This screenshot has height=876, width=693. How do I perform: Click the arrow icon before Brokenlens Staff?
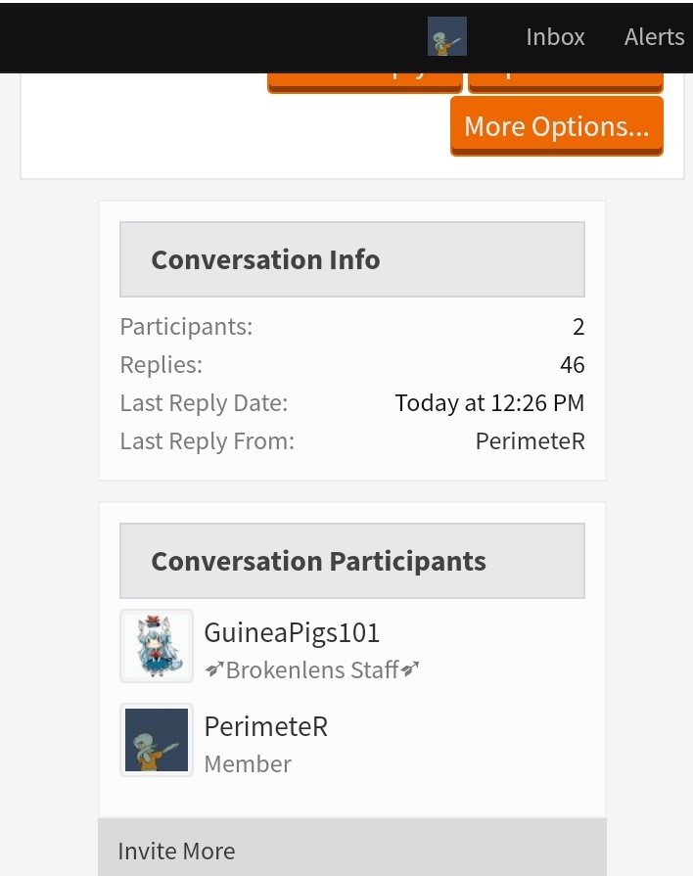click(x=214, y=669)
